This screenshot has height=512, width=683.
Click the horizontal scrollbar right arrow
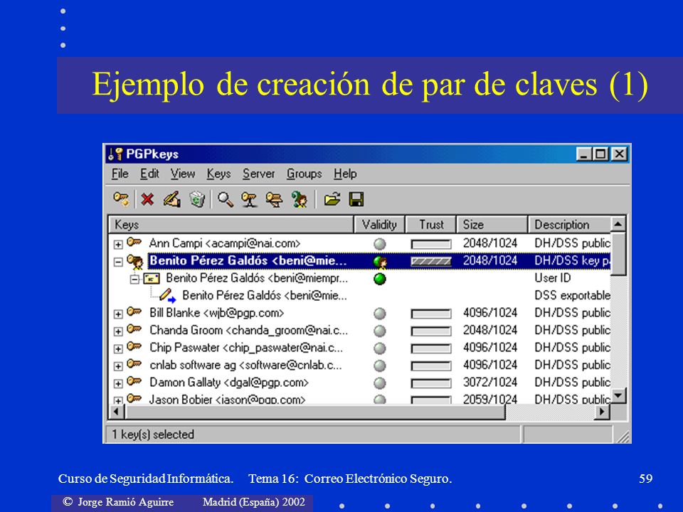pos(603,412)
